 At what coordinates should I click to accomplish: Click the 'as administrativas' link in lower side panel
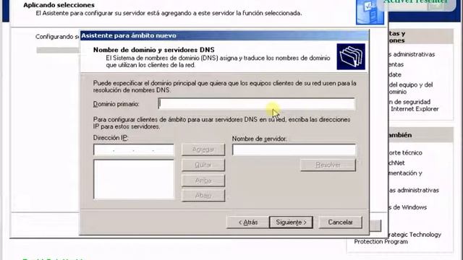coord(414,191)
